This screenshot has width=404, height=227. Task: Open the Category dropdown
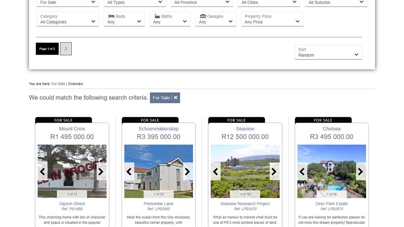[x=67, y=19]
